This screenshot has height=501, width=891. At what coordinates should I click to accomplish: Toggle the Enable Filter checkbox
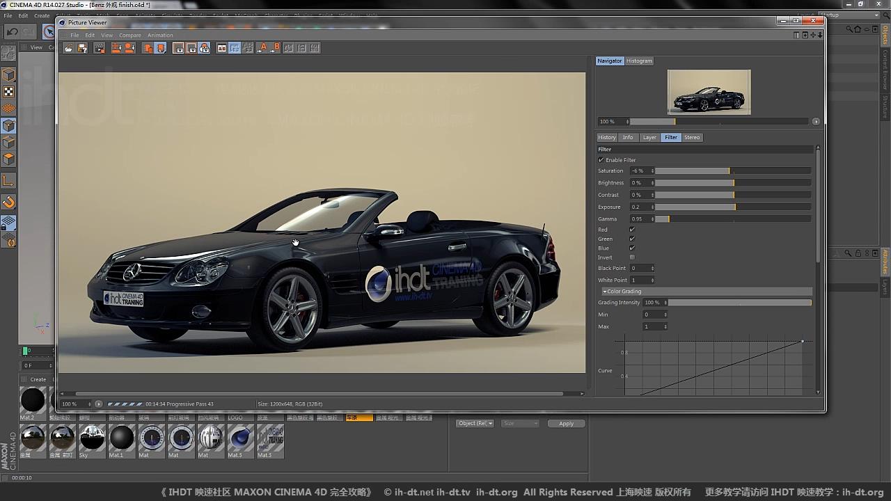click(x=601, y=160)
